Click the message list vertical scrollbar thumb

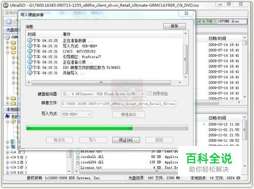185,59
